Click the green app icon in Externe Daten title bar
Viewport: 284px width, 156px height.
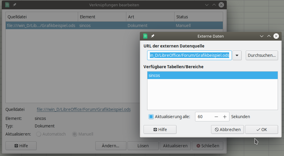145,36
